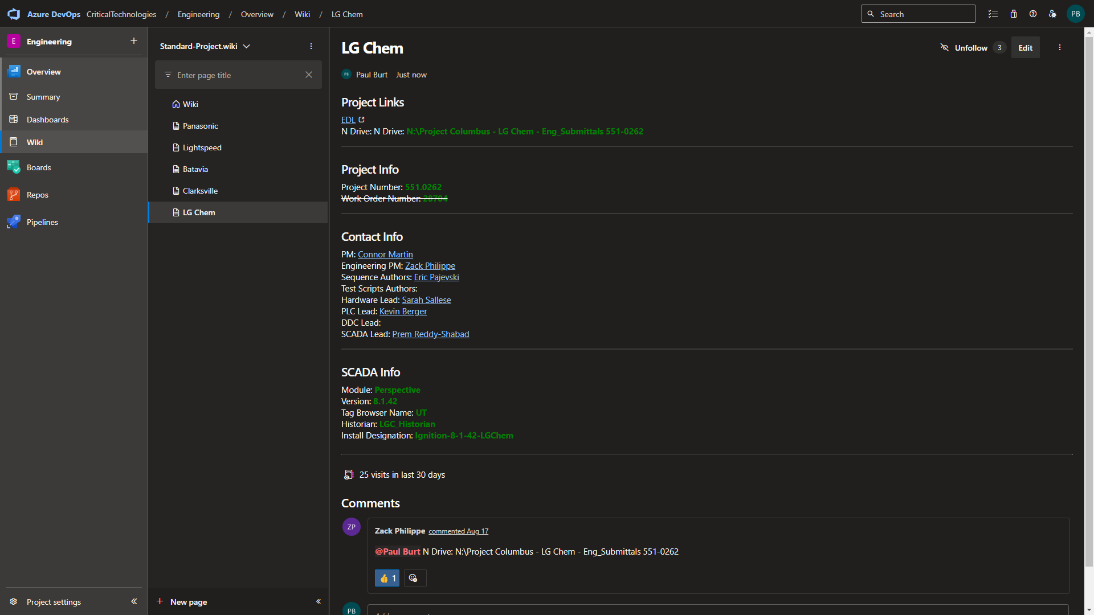
Task: Select the Clarksville wiki page
Action: 200,191
